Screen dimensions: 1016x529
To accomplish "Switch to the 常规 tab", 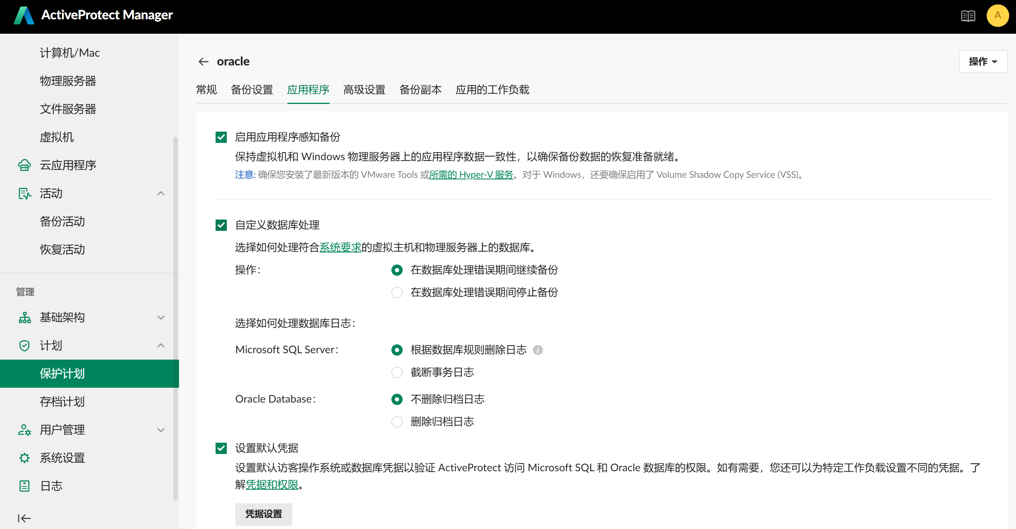I will (x=206, y=90).
